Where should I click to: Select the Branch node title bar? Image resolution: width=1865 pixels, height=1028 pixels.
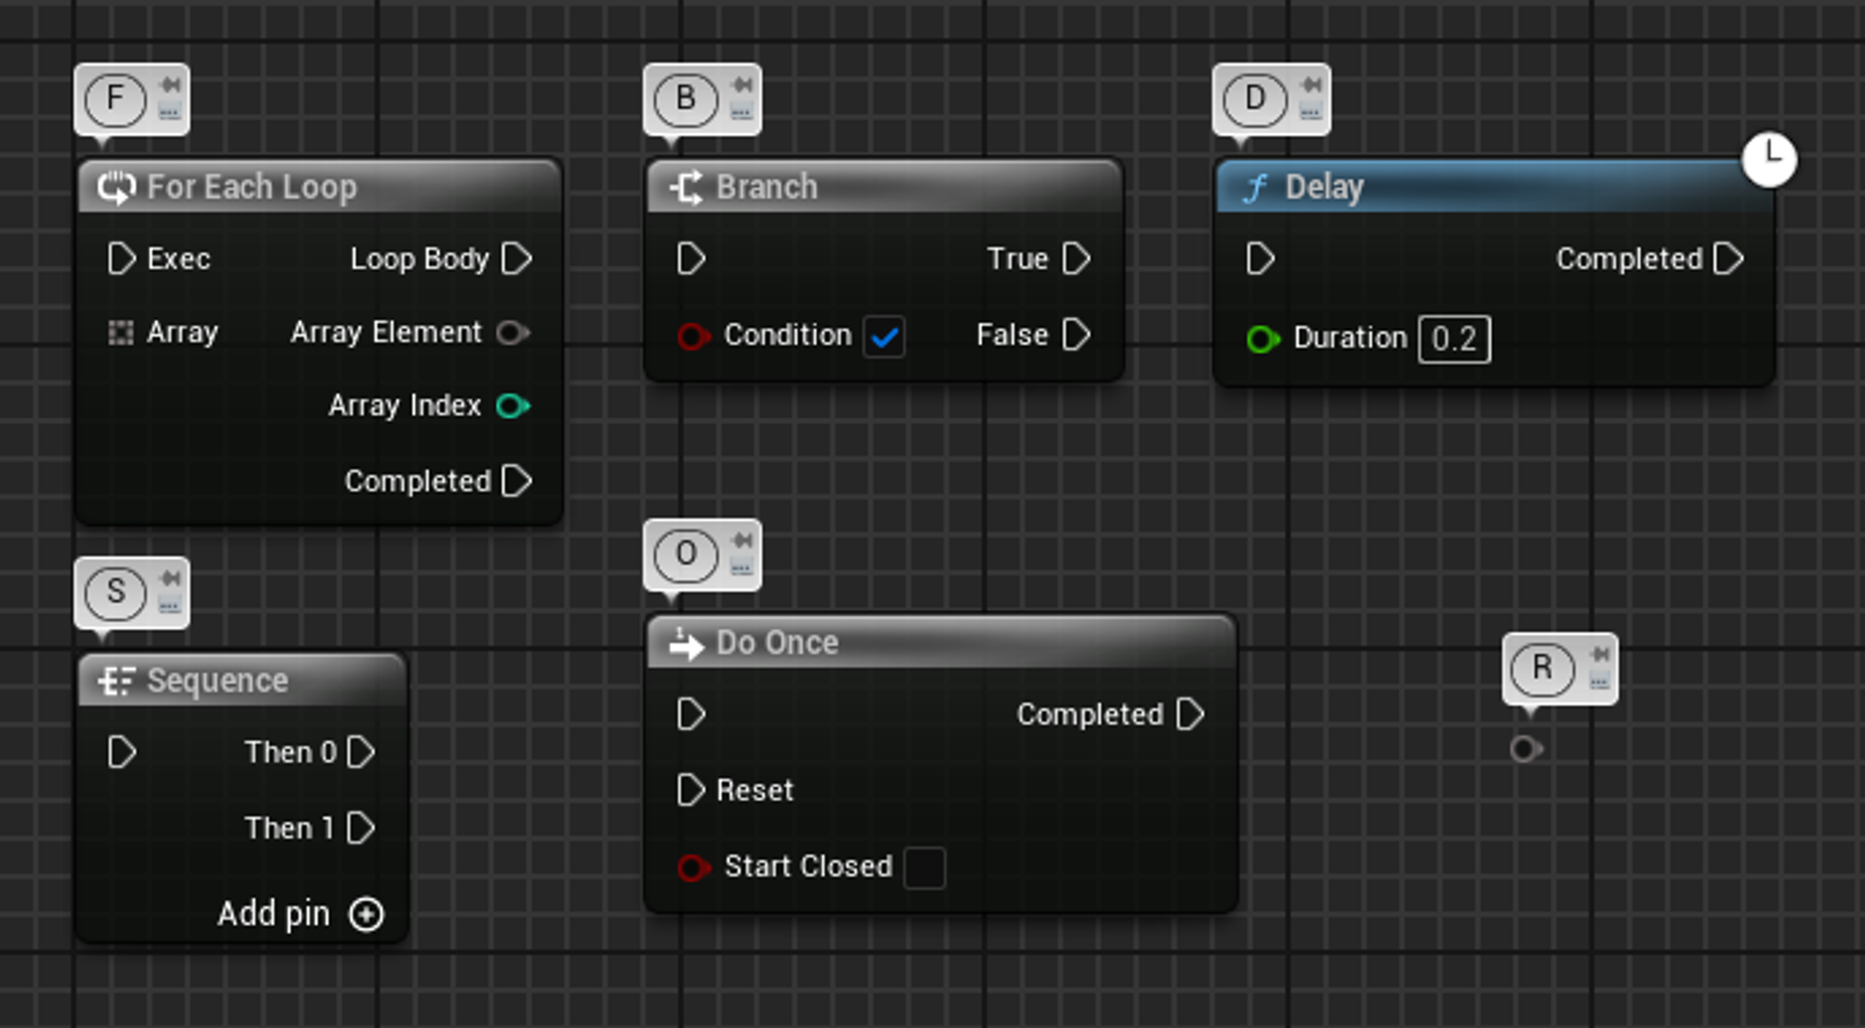point(884,188)
